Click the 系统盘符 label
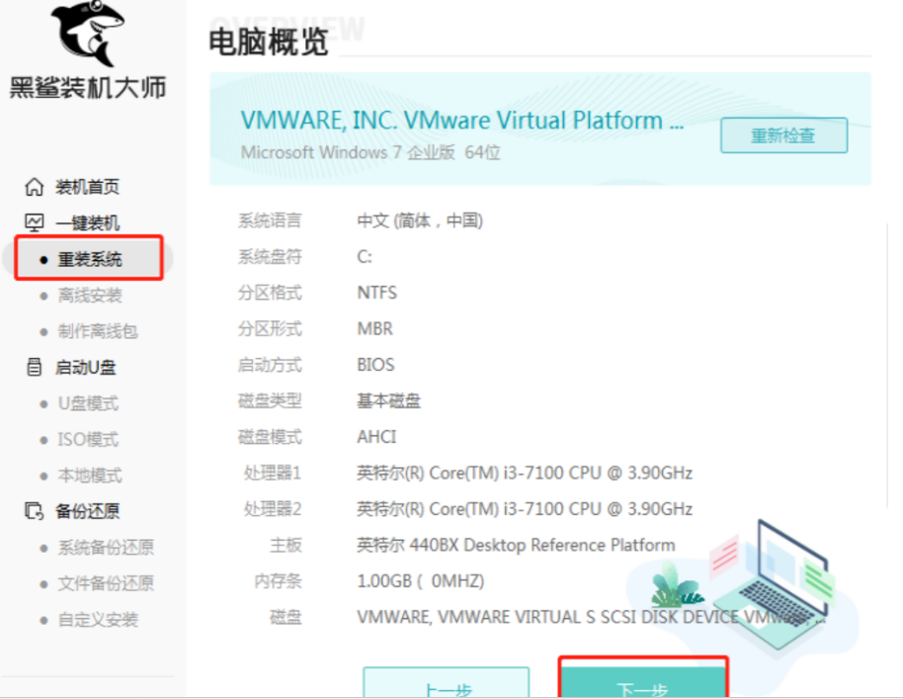The image size is (903, 699). pos(270,256)
